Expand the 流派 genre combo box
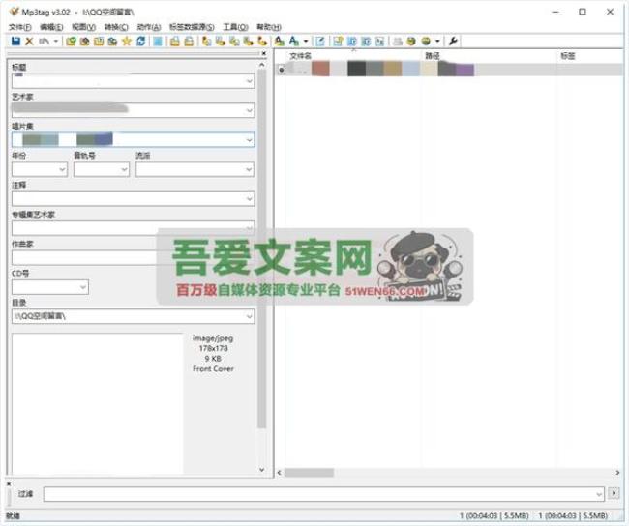Viewport: 629px width, 526px height. coord(249,169)
